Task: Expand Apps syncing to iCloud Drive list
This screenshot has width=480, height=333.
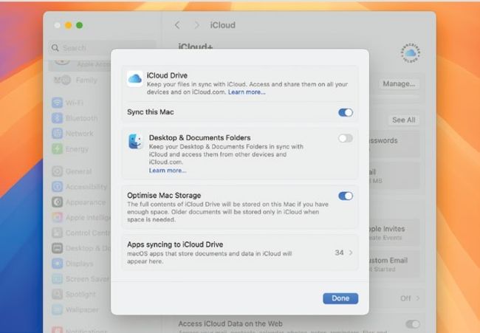Action: [343, 253]
